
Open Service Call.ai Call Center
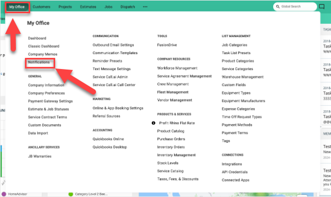[x=114, y=85]
